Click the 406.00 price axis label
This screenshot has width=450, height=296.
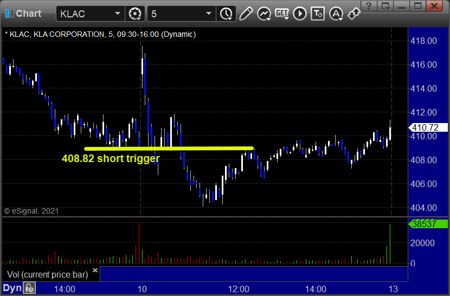(423, 184)
